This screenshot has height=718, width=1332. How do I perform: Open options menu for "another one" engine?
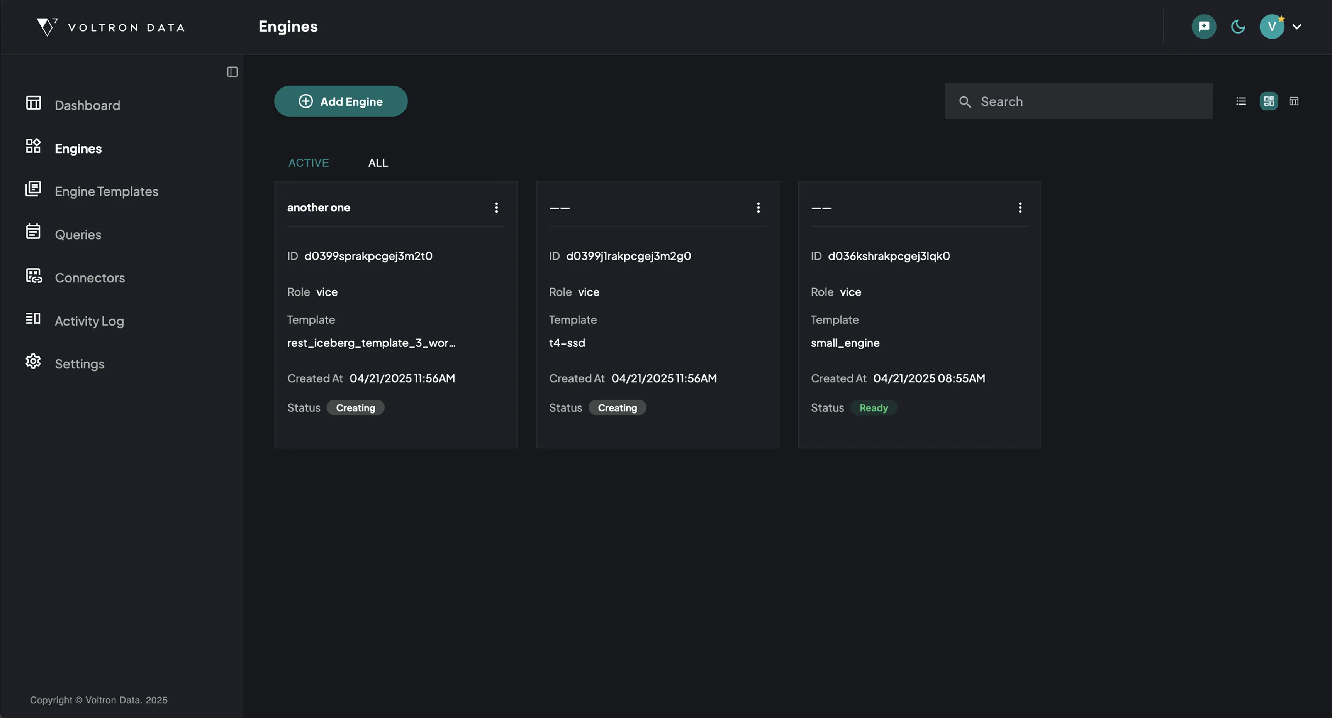(496, 208)
